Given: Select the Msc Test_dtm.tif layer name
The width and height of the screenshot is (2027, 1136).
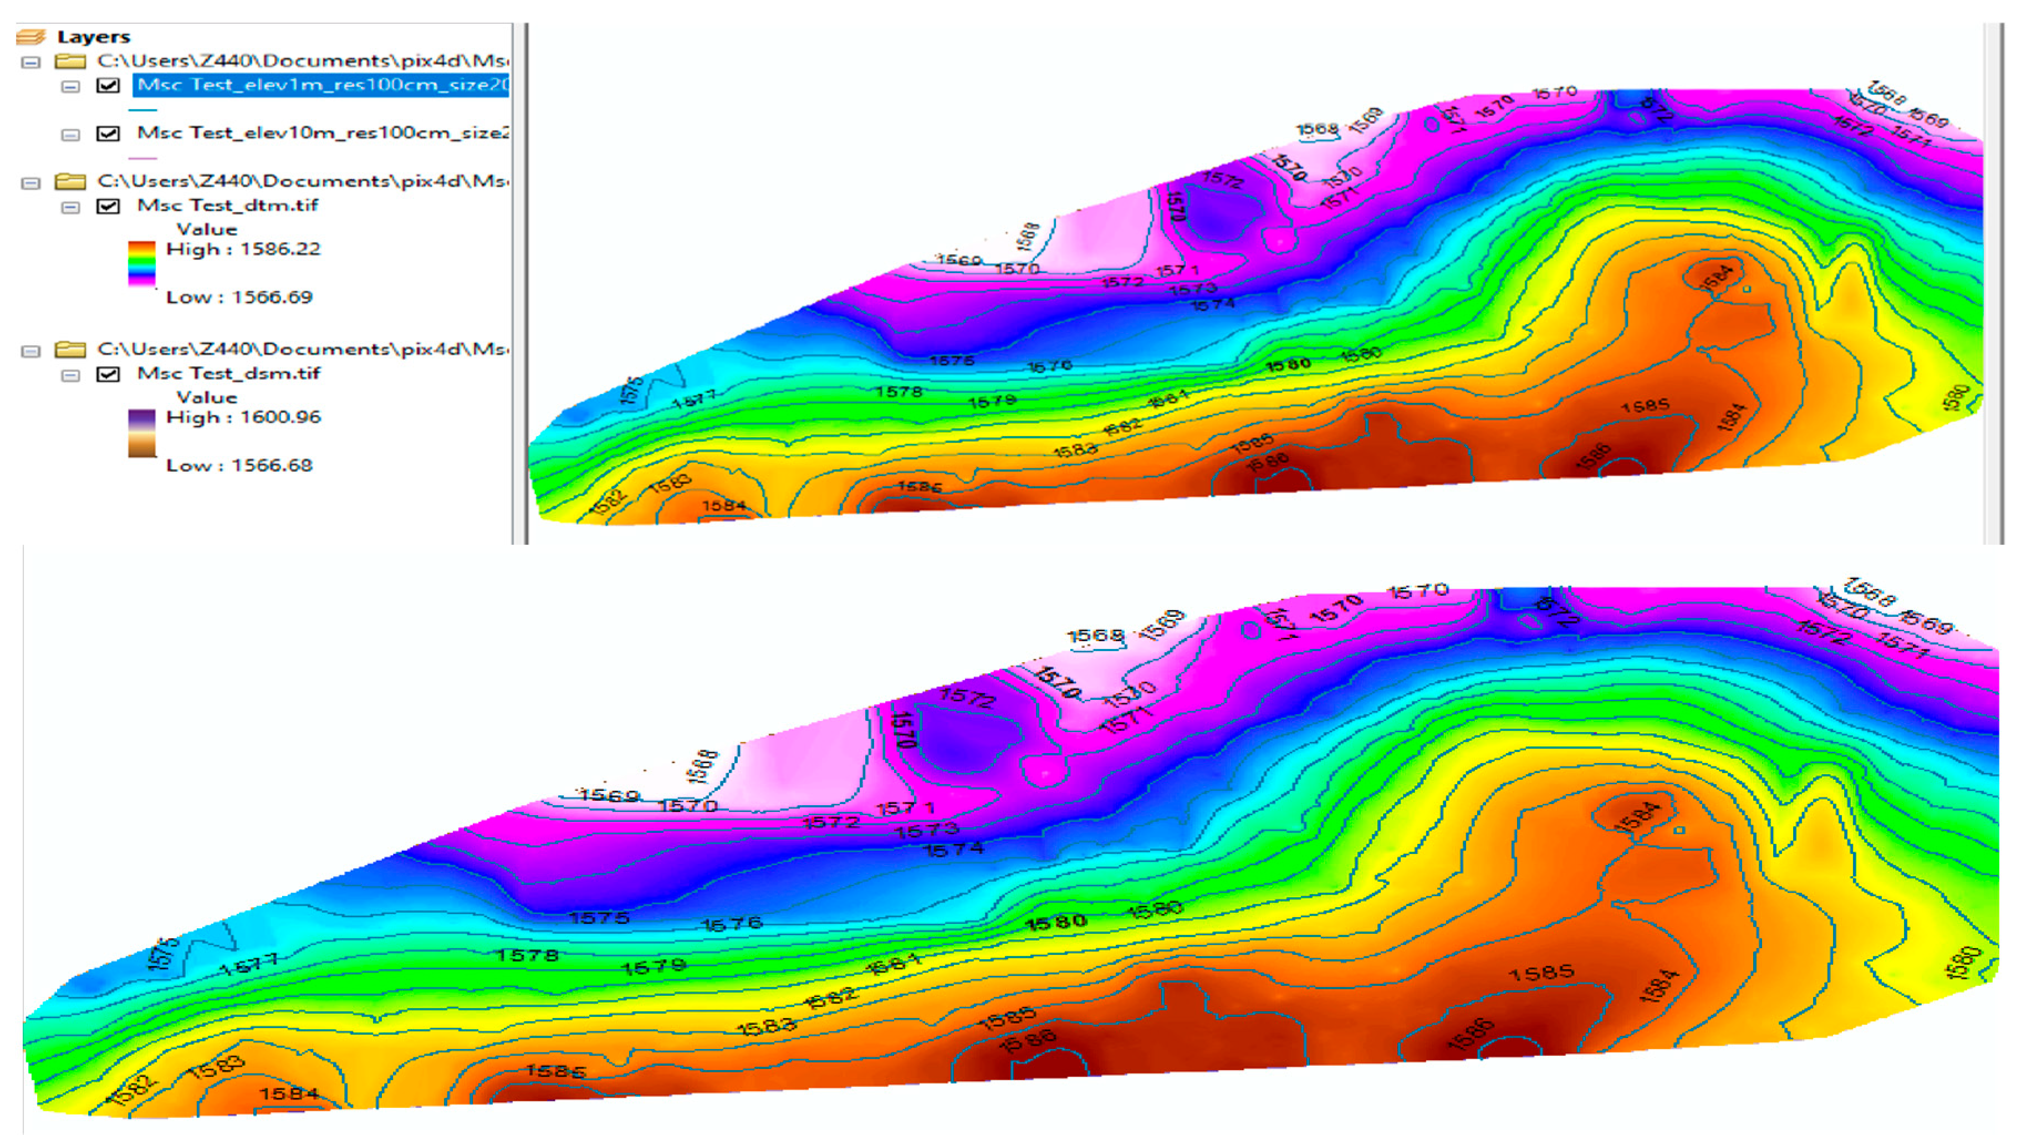Looking at the screenshot, I should click(227, 206).
